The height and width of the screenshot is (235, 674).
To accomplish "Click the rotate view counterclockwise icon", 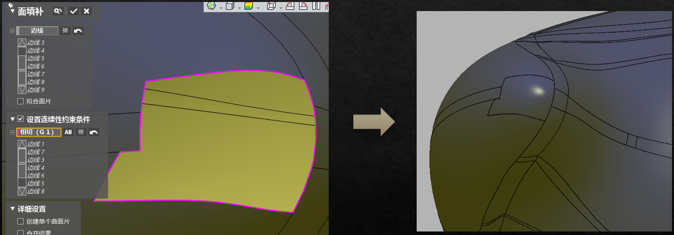I will [290, 6].
